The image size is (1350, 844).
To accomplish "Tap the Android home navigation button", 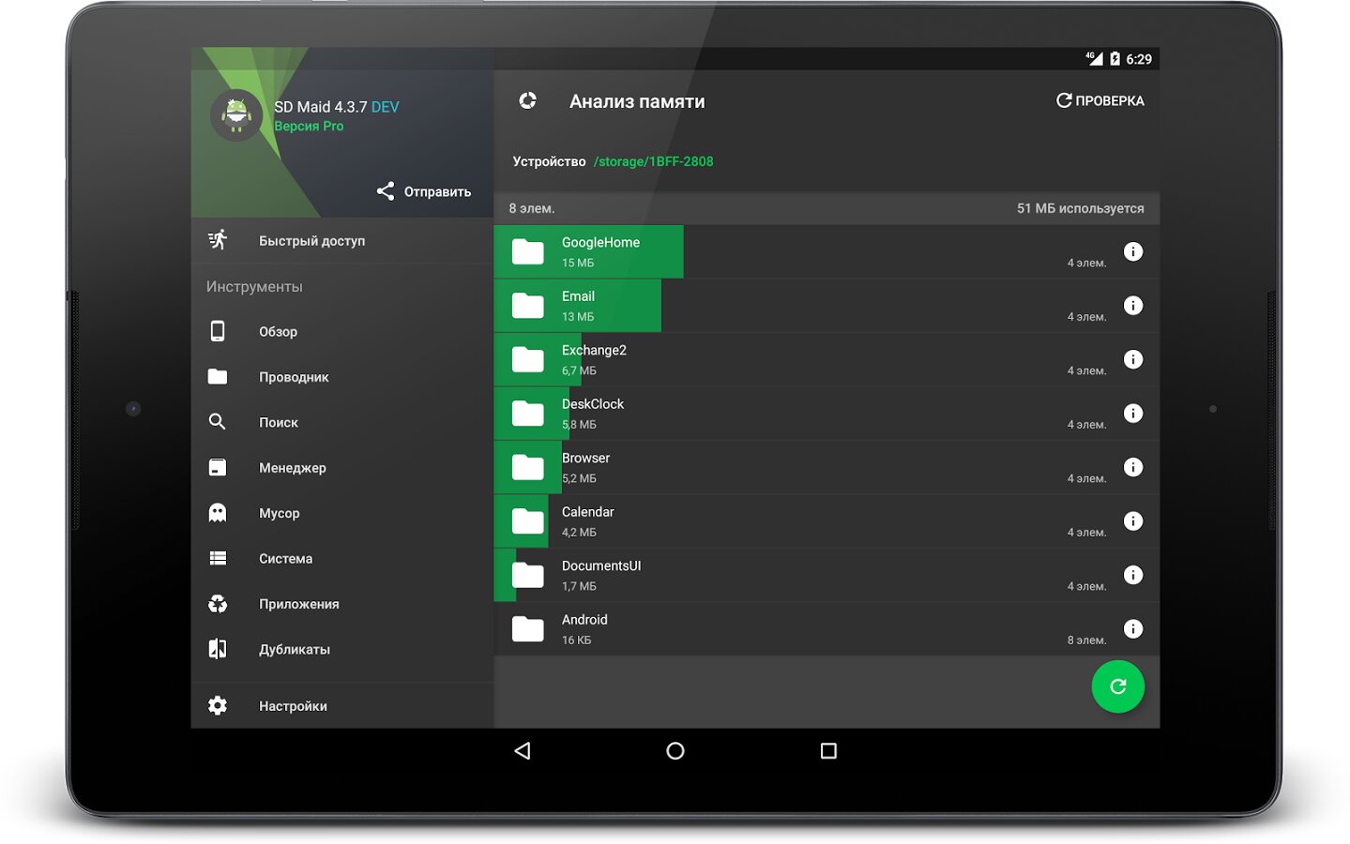I will tap(675, 750).
